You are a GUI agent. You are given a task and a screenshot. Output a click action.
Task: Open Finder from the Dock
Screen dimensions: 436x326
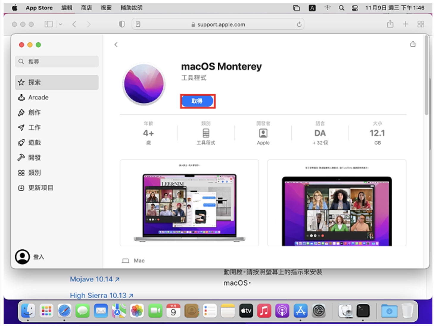coord(28,311)
